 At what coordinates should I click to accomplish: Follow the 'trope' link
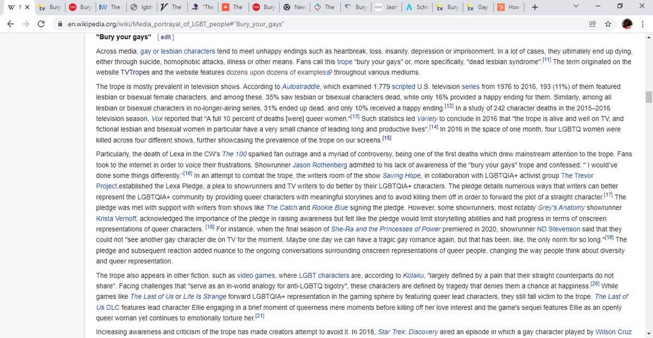pos(344,62)
